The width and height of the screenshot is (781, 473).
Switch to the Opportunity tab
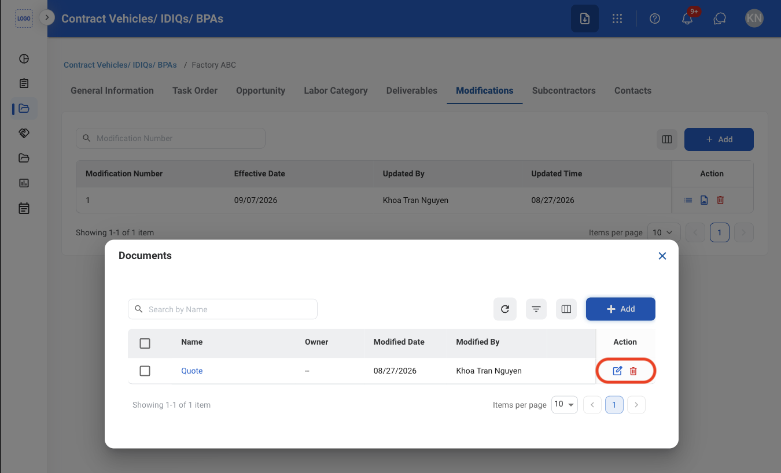260,90
